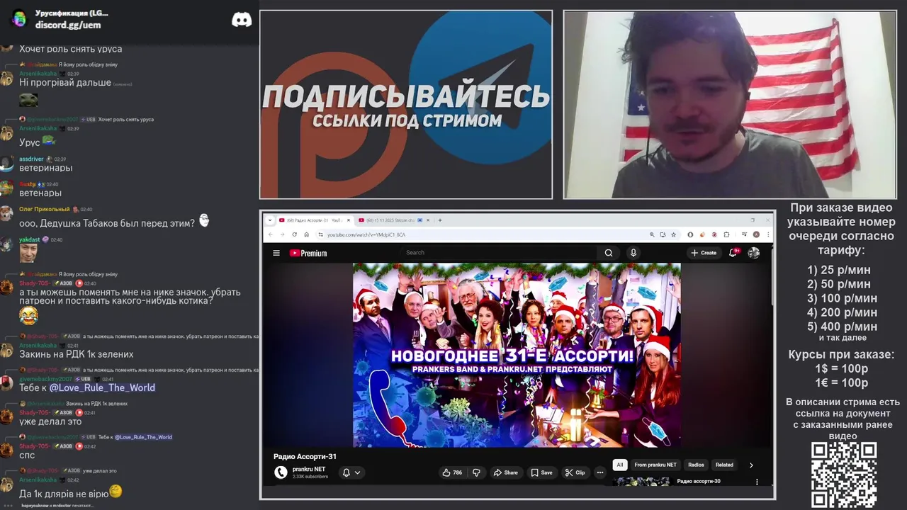The height and width of the screenshot is (510, 907).
Task: Click Arsenlikakaha's message Закинь на РДК 1к зелених
Action: (76, 354)
